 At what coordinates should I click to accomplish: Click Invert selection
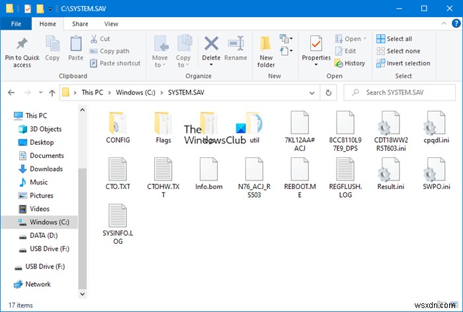coord(403,63)
